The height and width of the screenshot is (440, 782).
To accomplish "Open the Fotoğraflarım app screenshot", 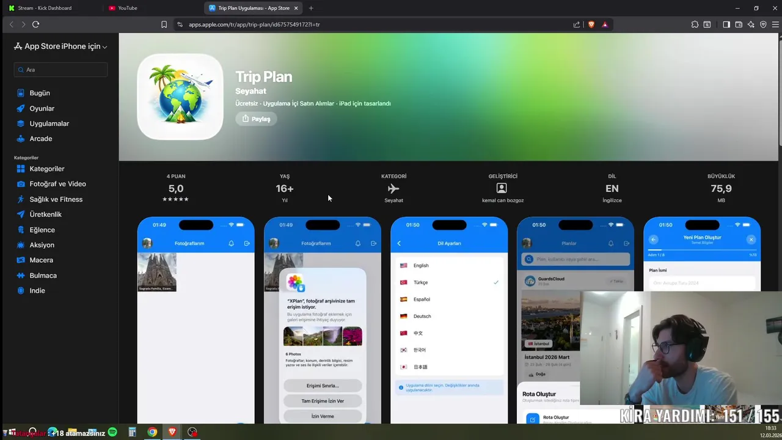I will click(196, 320).
